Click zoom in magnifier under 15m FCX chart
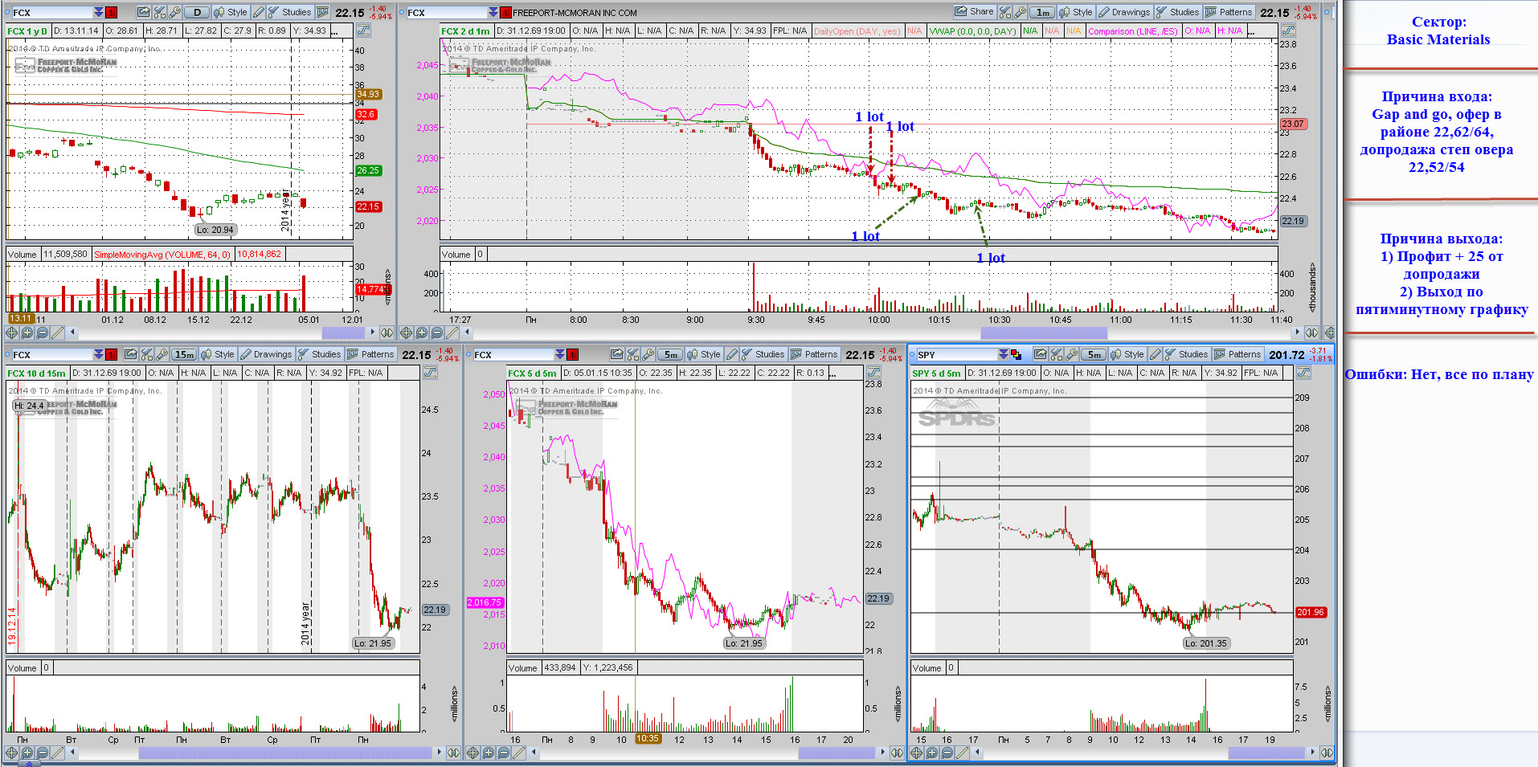1538x767 pixels. point(27,753)
